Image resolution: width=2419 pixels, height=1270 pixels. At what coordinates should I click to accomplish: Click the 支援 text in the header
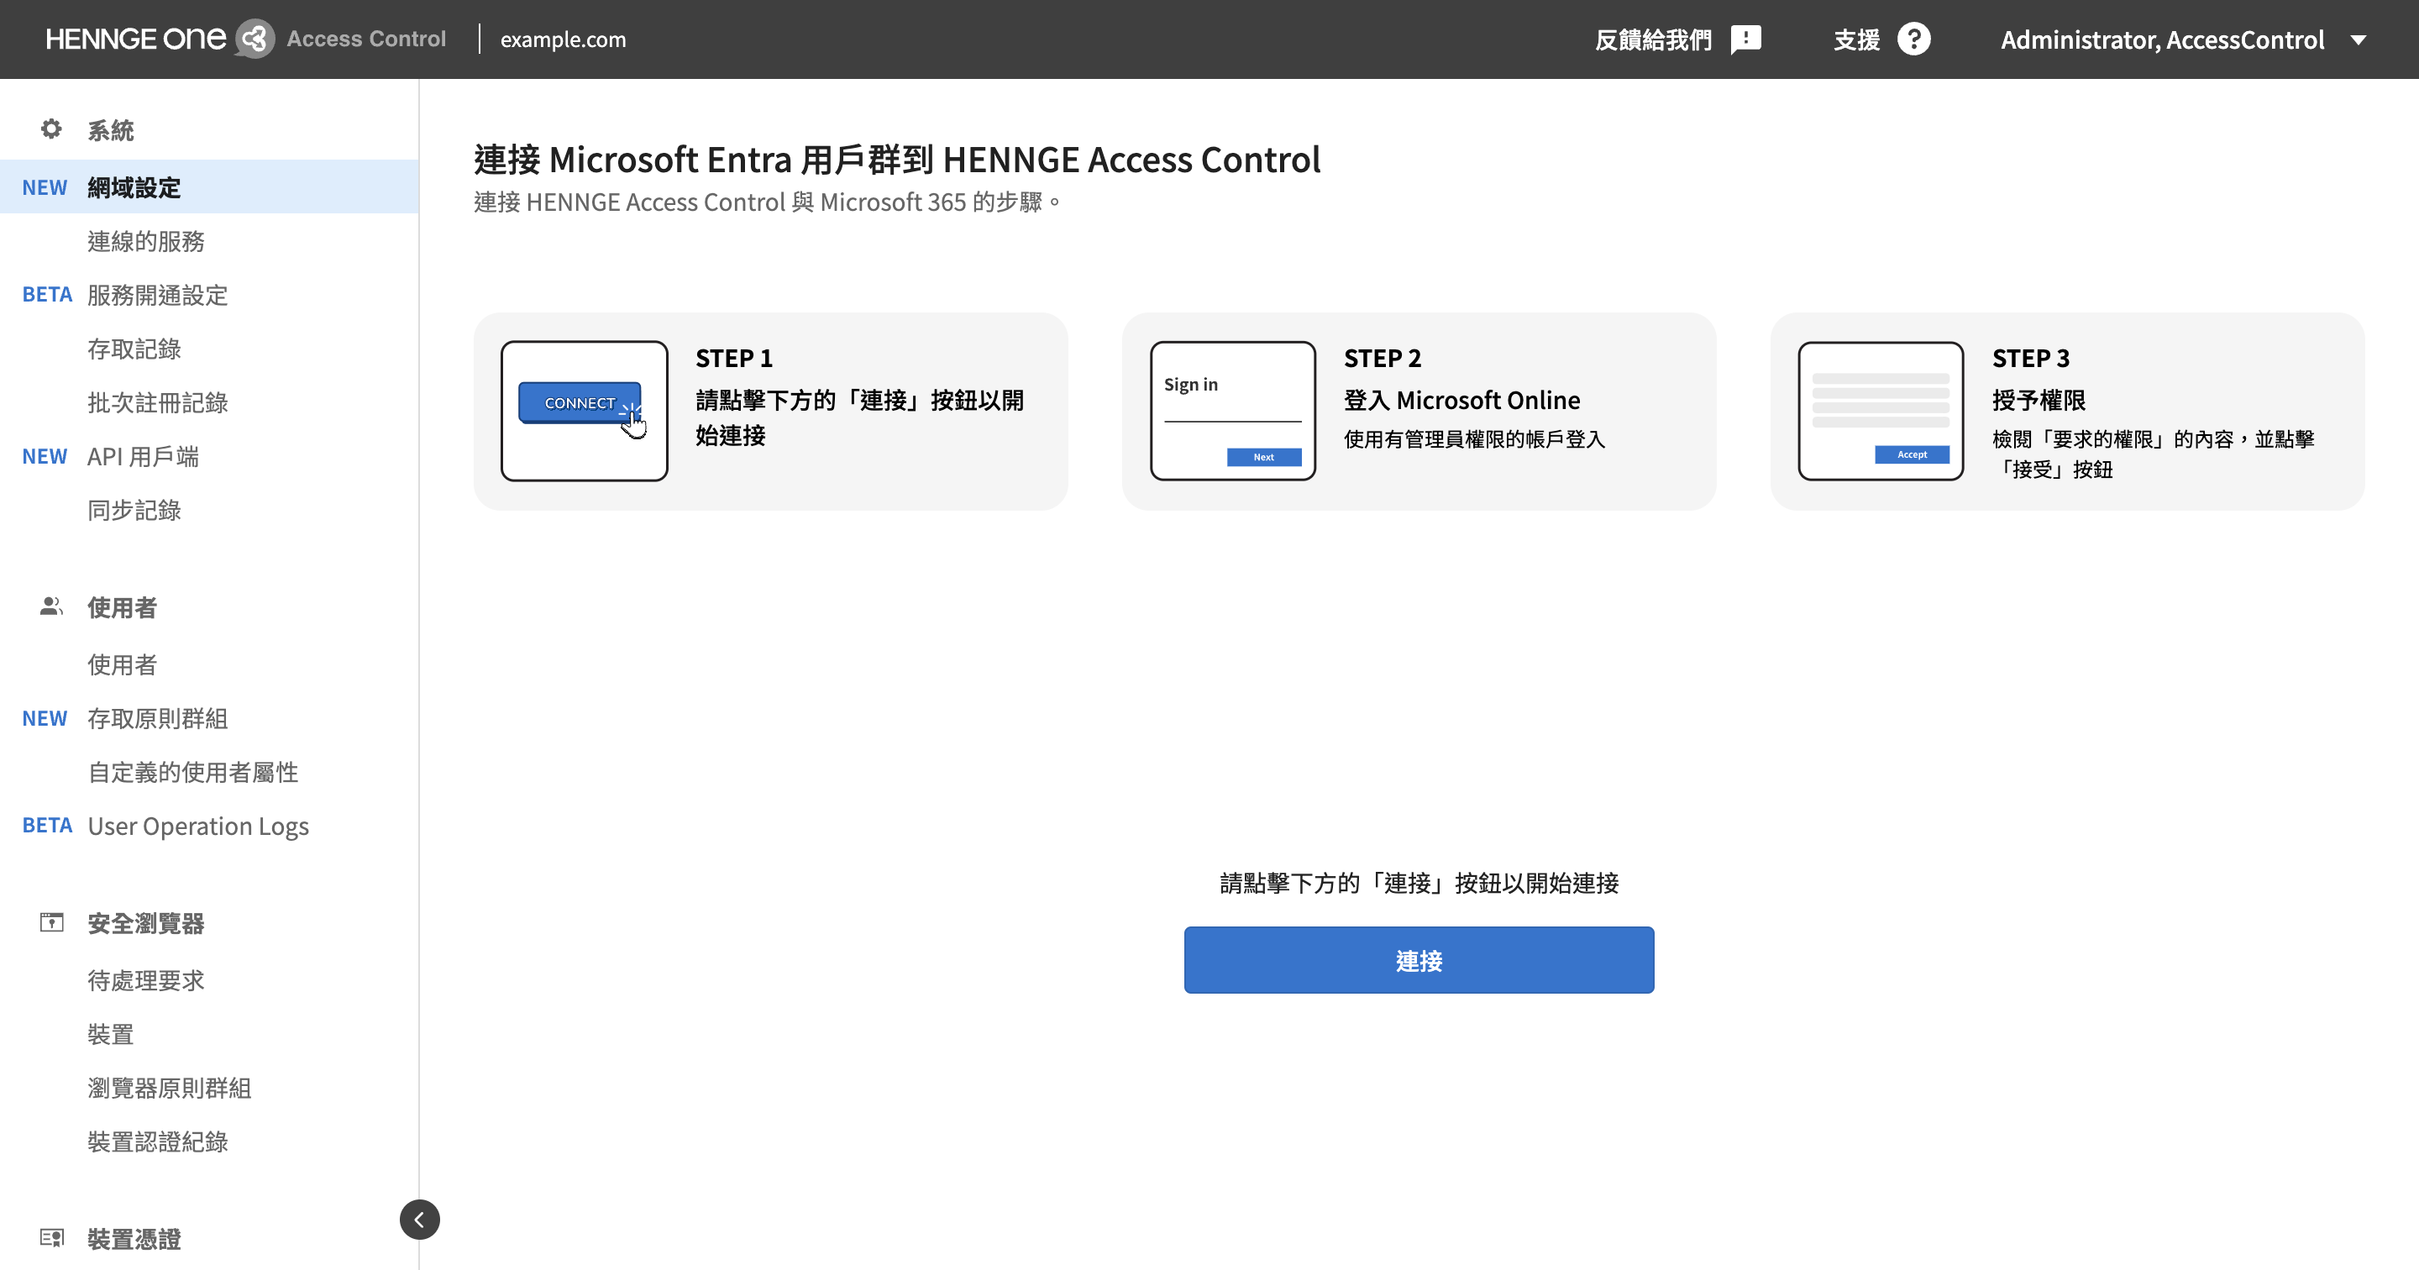tap(1856, 39)
